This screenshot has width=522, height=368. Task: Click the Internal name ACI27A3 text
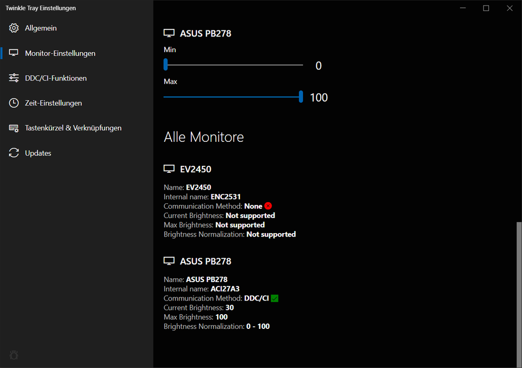point(201,289)
